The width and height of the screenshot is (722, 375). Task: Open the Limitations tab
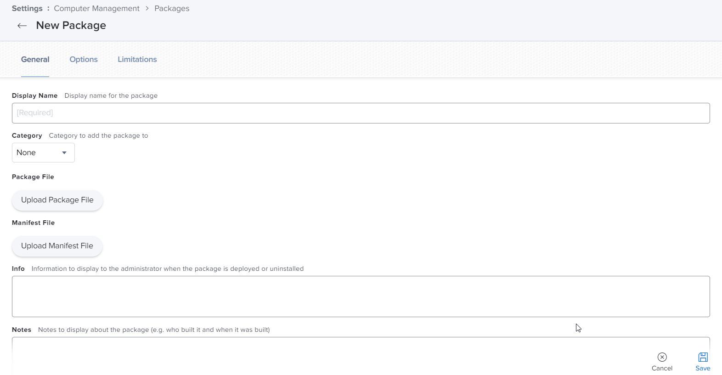(x=137, y=60)
